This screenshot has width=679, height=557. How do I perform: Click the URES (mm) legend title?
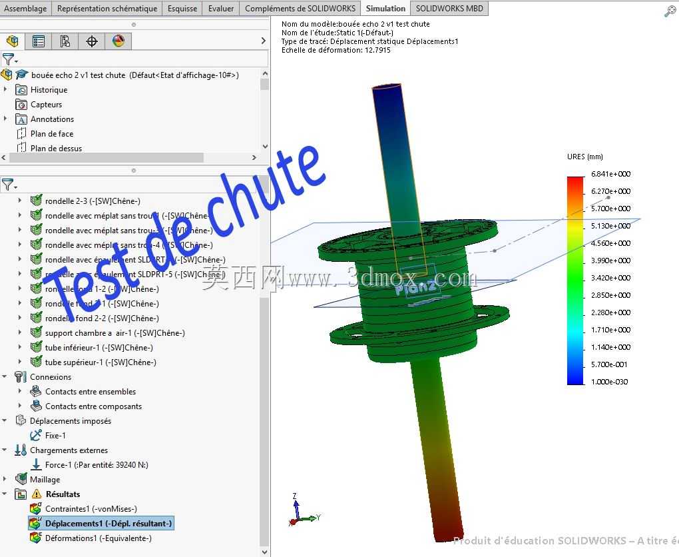coord(585,157)
